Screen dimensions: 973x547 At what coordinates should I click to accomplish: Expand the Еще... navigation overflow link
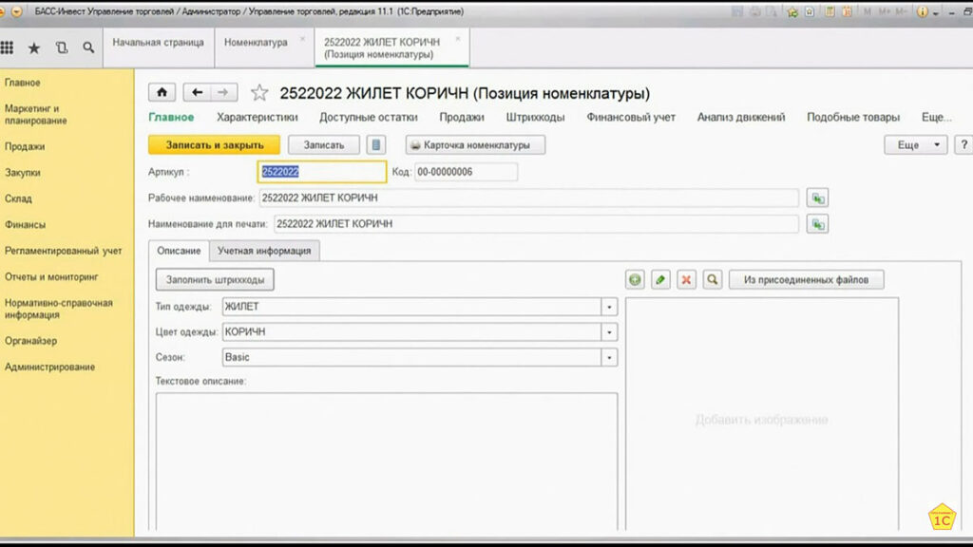pyautogui.click(x=936, y=117)
